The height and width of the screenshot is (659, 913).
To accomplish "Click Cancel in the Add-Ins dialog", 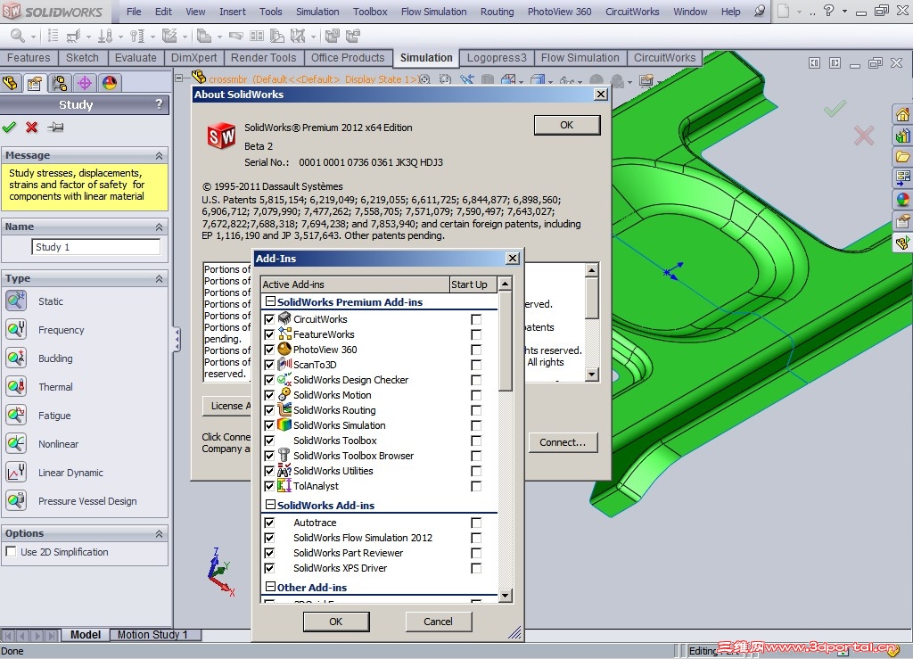I will click(438, 621).
